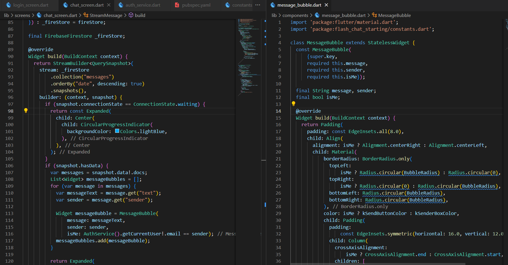Viewport: 508px width, 265px height.
Task: Click the StreamBuilder<QuerySnapshot> text on line 91
Action: [x=93, y=63]
